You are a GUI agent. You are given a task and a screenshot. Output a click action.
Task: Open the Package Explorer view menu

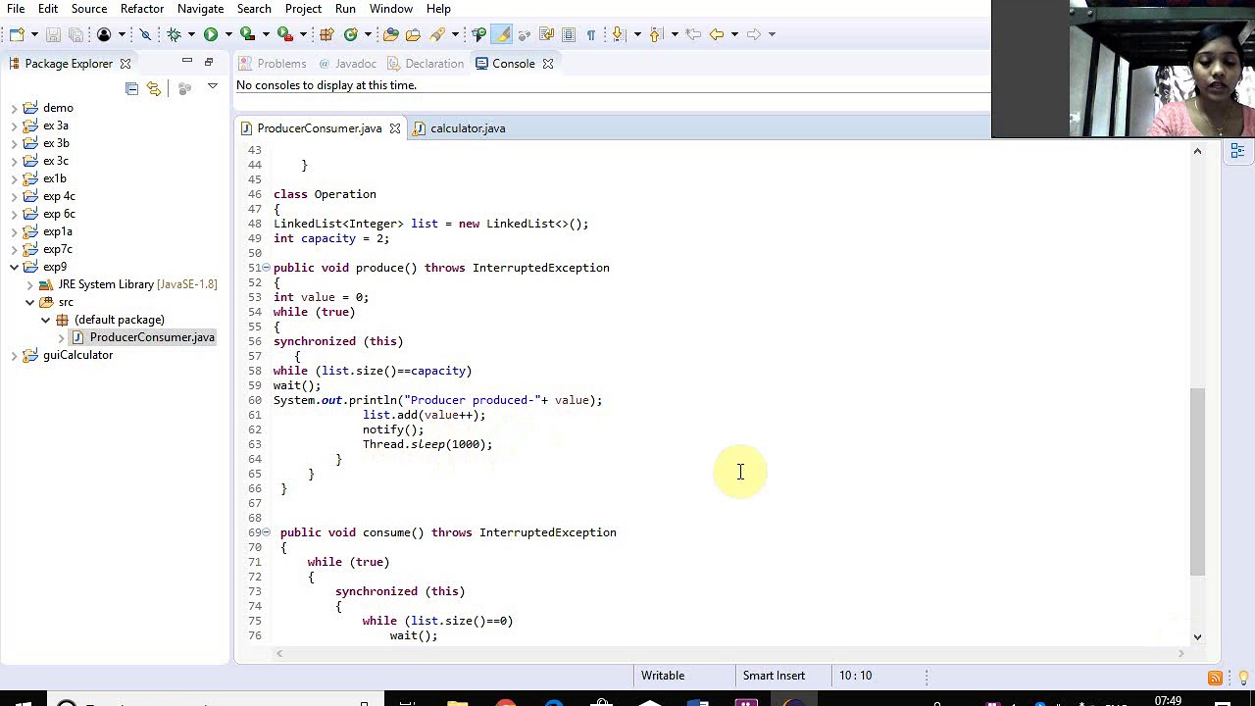[x=212, y=88]
